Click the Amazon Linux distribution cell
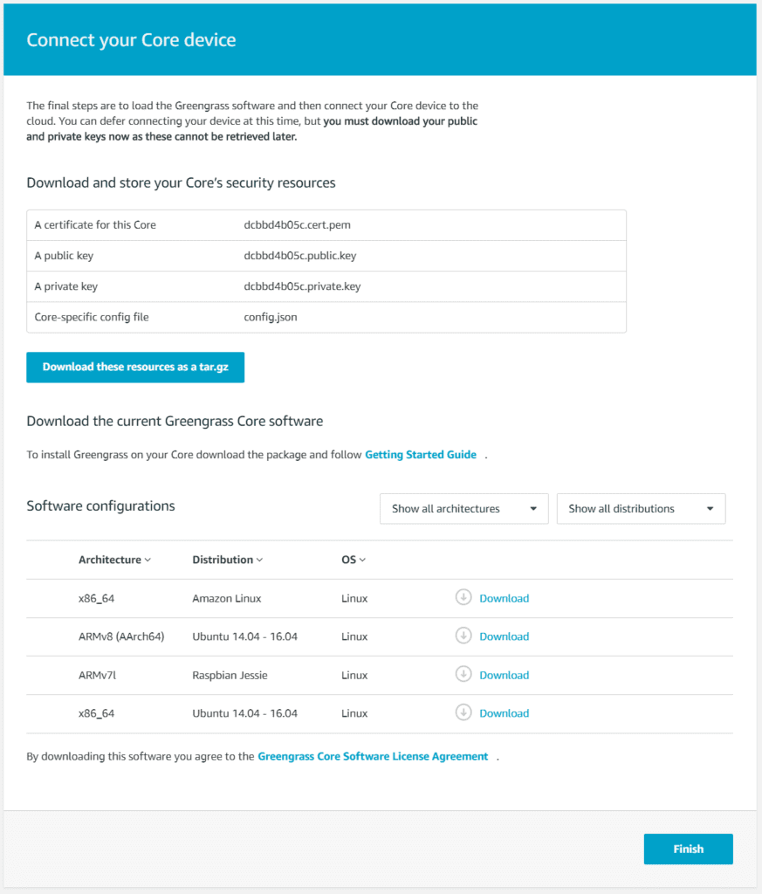This screenshot has height=894, width=762. (x=226, y=598)
